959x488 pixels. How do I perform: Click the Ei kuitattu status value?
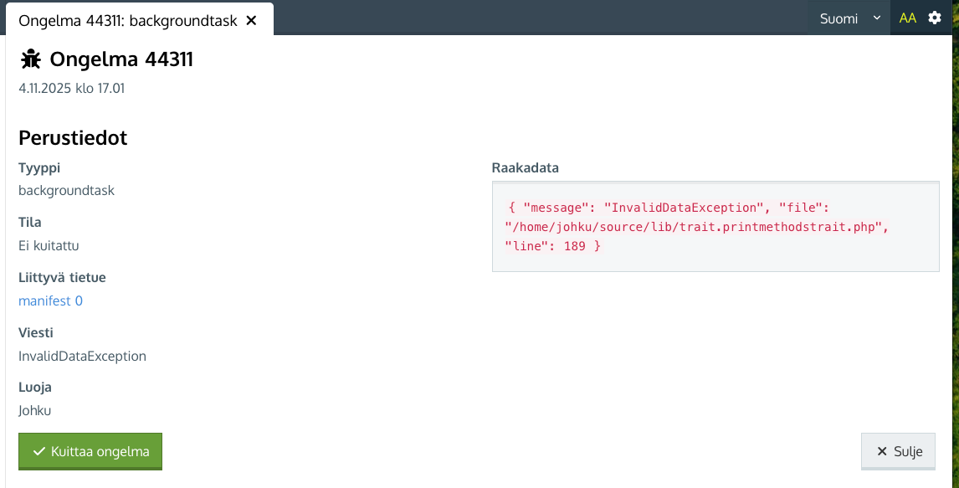point(49,246)
